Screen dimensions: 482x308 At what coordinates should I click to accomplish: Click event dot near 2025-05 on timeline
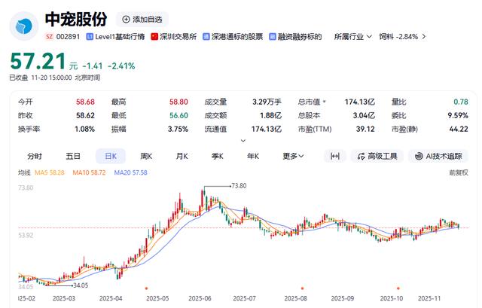146,288
